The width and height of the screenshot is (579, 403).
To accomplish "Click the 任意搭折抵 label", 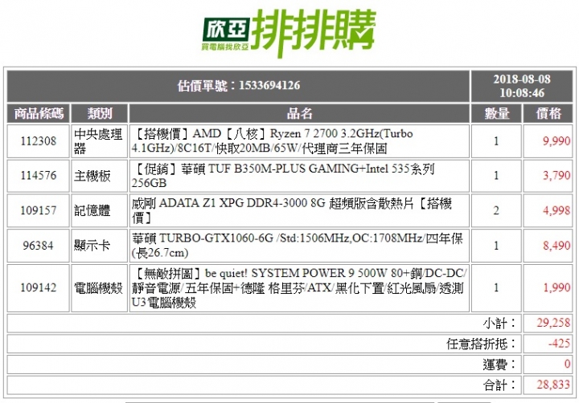I will (x=481, y=344).
